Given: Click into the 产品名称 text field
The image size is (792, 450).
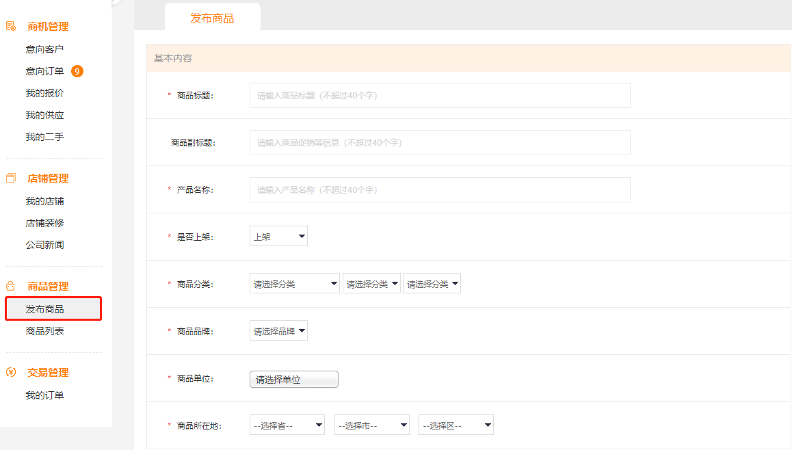Looking at the screenshot, I should [439, 190].
